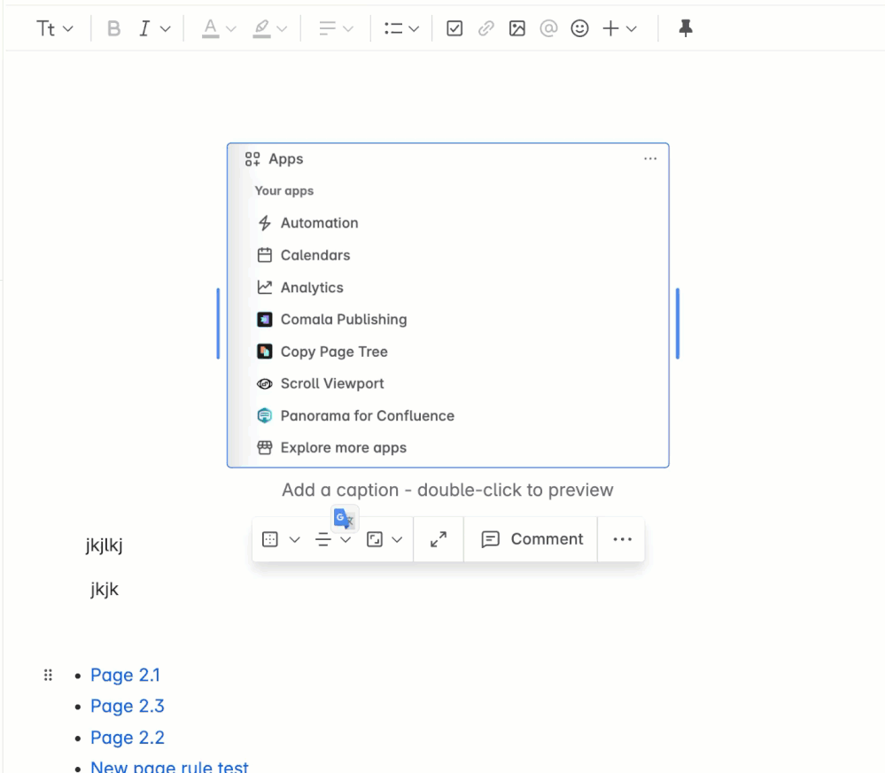Click the jkjlkj text line
Viewport: 885px width, 773px height.
(104, 545)
